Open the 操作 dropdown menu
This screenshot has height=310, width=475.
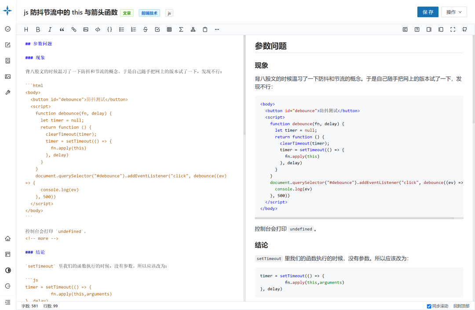pyautogui.click(x=454, y=12)
